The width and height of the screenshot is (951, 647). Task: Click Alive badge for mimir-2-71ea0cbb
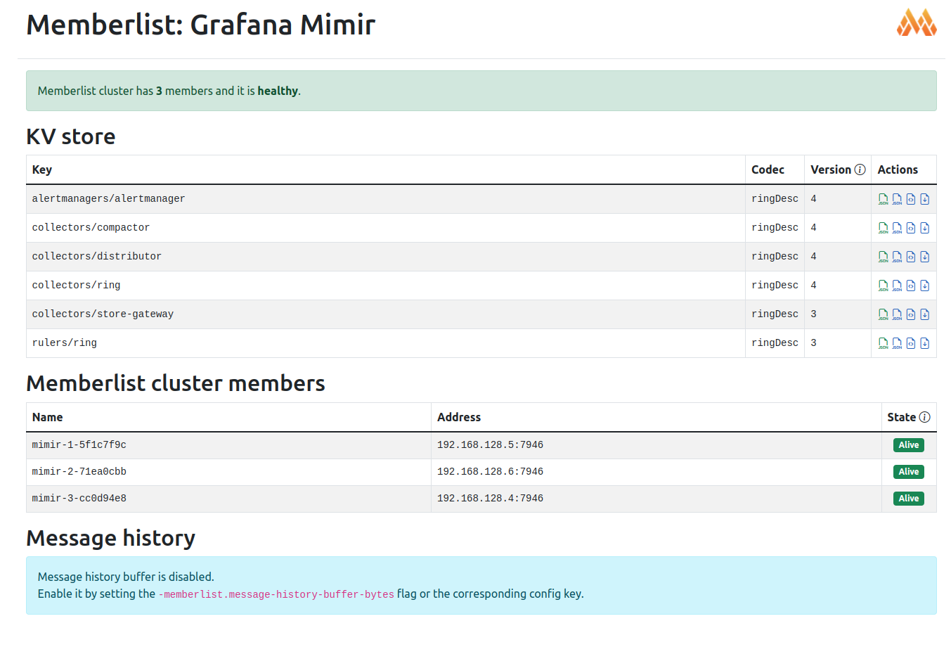(908, 472)
